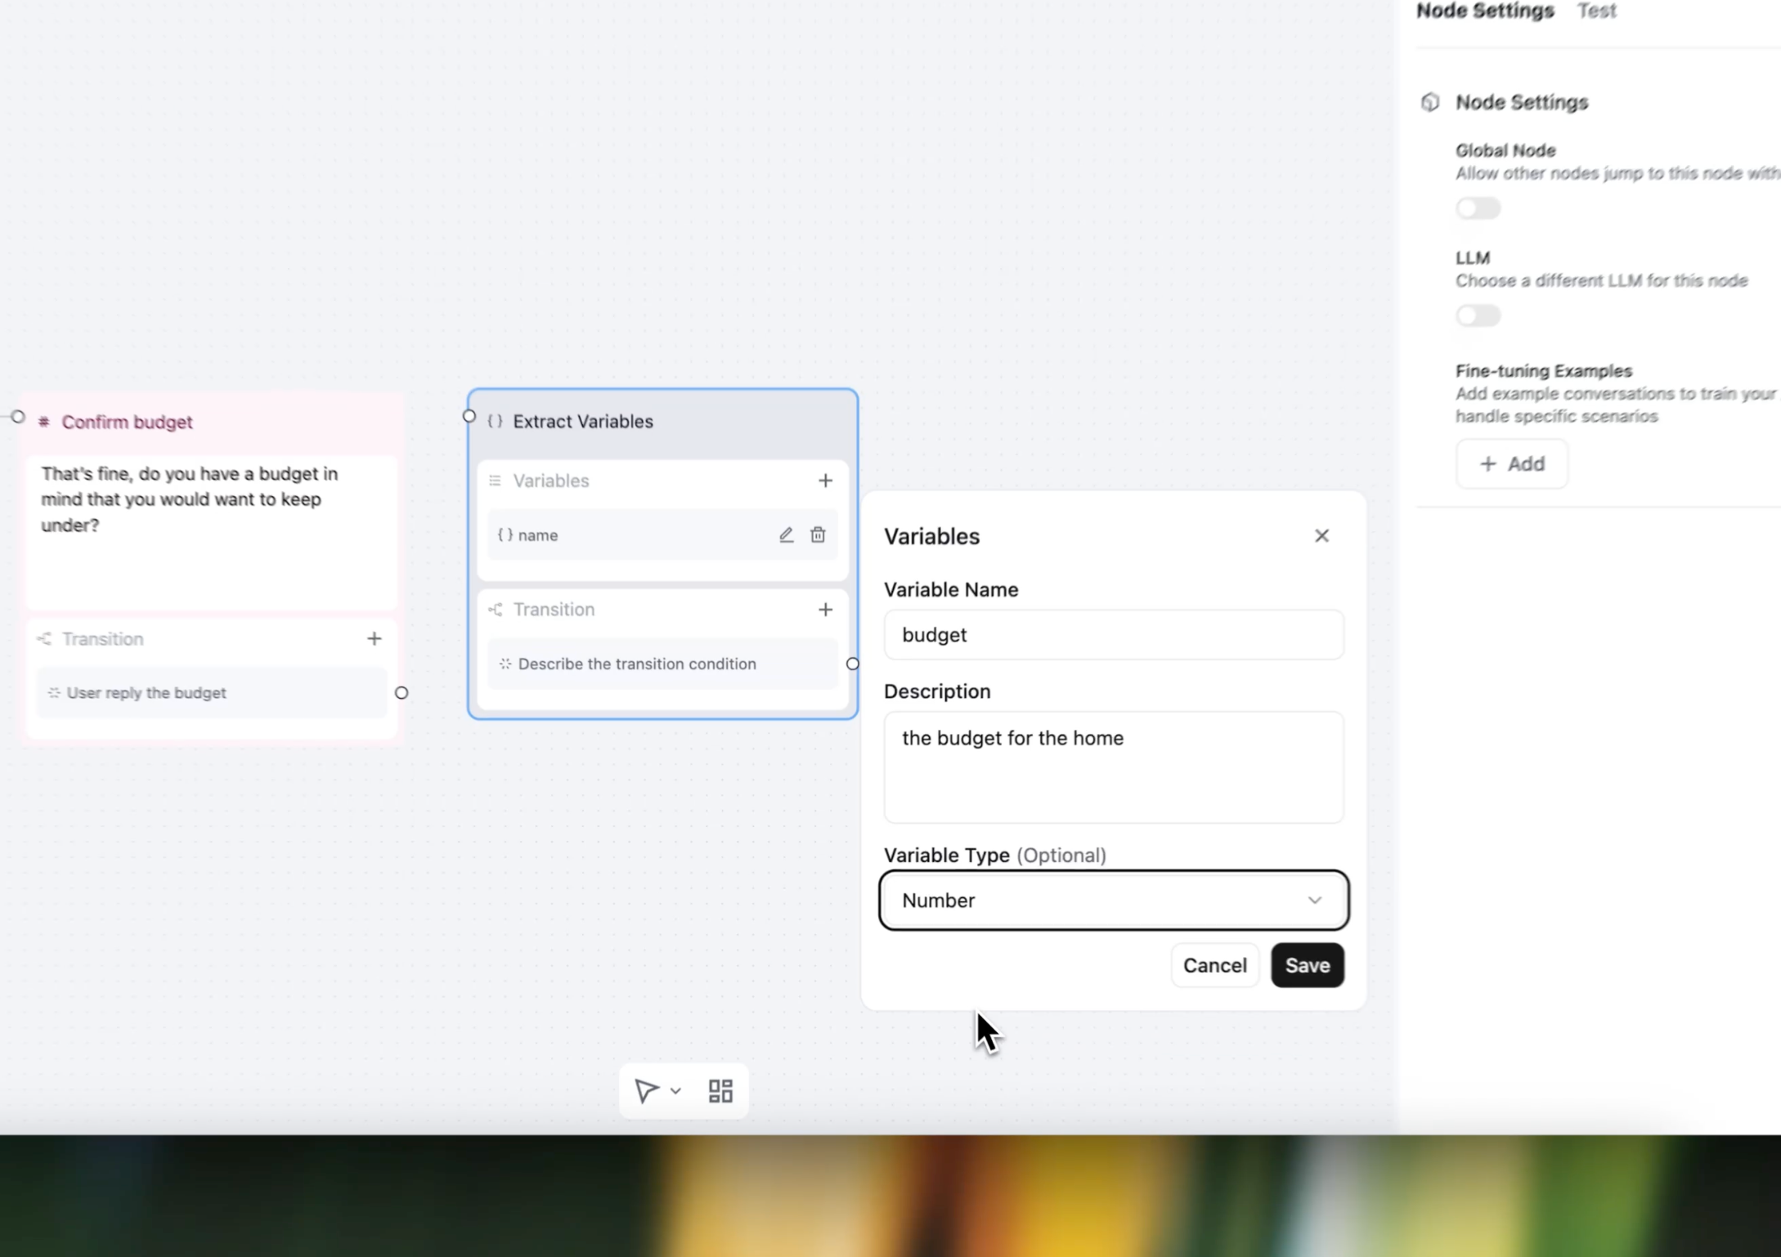Click the Confirm budget hash icon

point(44,423)
